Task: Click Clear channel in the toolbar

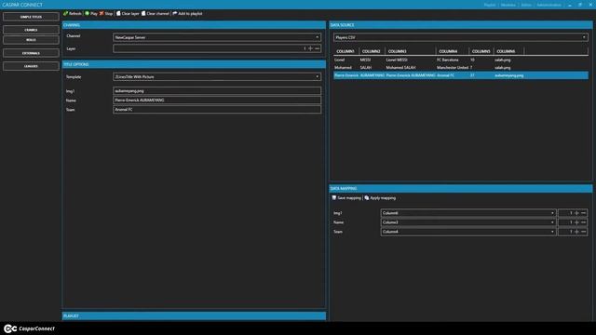Action: click(x=156, y=13)
